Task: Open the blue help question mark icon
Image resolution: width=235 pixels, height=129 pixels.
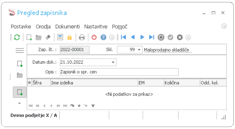Action: point(103,37)
